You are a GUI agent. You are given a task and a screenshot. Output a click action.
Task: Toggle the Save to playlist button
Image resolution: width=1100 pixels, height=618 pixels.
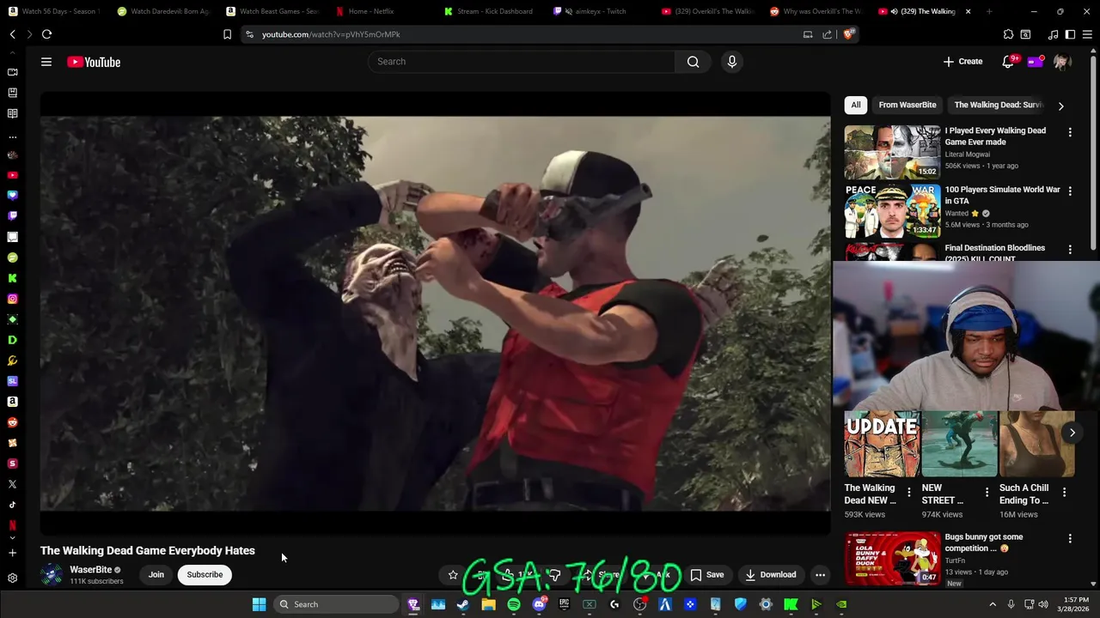pos(707,574)
